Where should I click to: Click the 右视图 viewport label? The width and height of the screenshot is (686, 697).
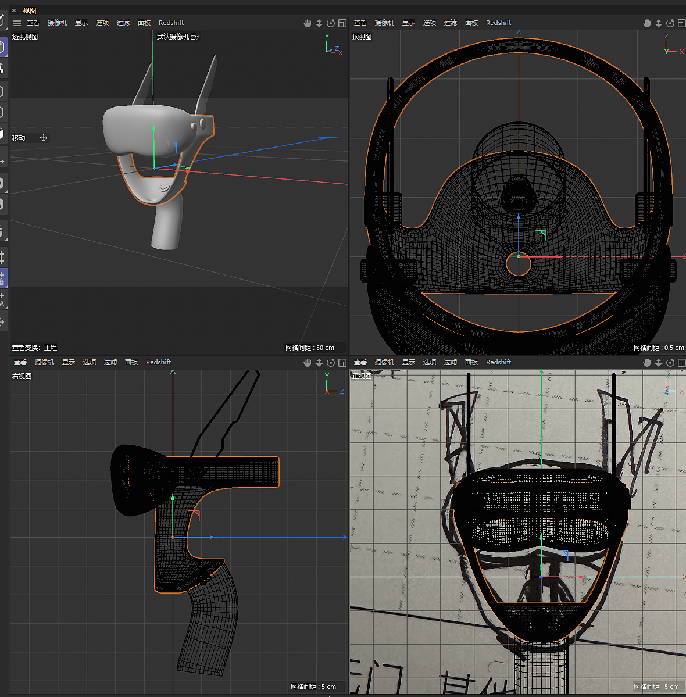pos(22,376)
